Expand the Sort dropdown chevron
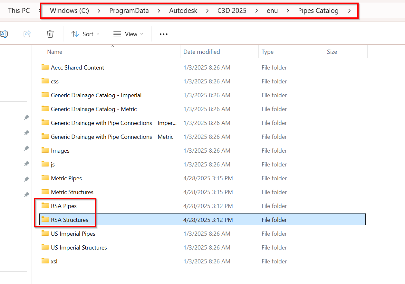This screenshot has width=405, height=284. coord(98,33)
